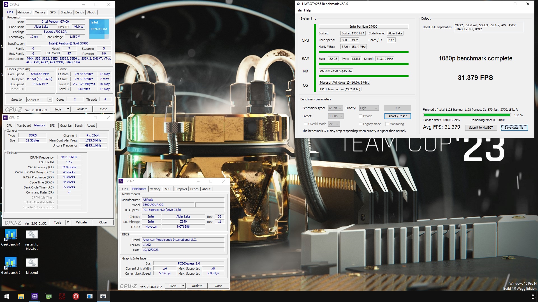The width and height of the screenshot is (538, 302).
Task: Click the CAS# Latency 32.0 clocks value
Action: click(69, 167)
